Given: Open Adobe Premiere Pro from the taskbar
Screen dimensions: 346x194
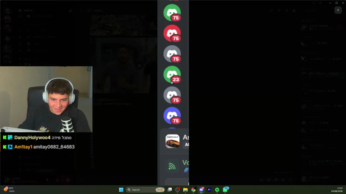Looking at the screenshot, I should click(x=209, y=190).
